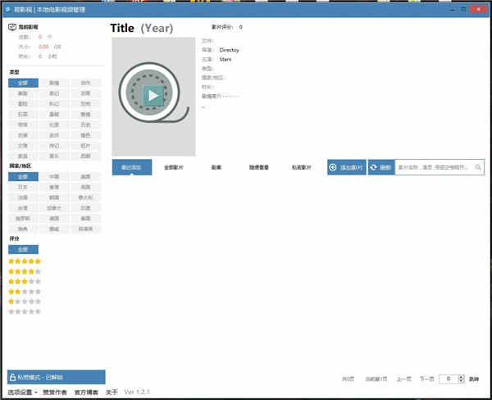Filter genre by 短片
492x400 pixels.
(x=85, y=146)
